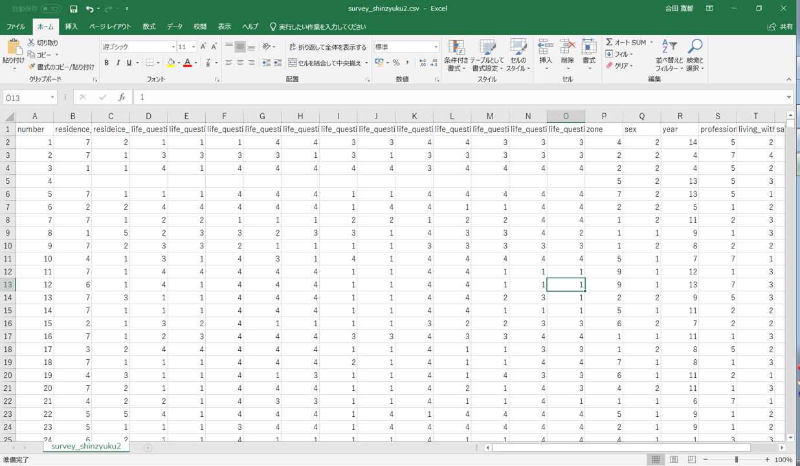This screenshot has width=800, height=466.
Task: Click the Format Painter brush icon
Action: (x=31, y=67)
